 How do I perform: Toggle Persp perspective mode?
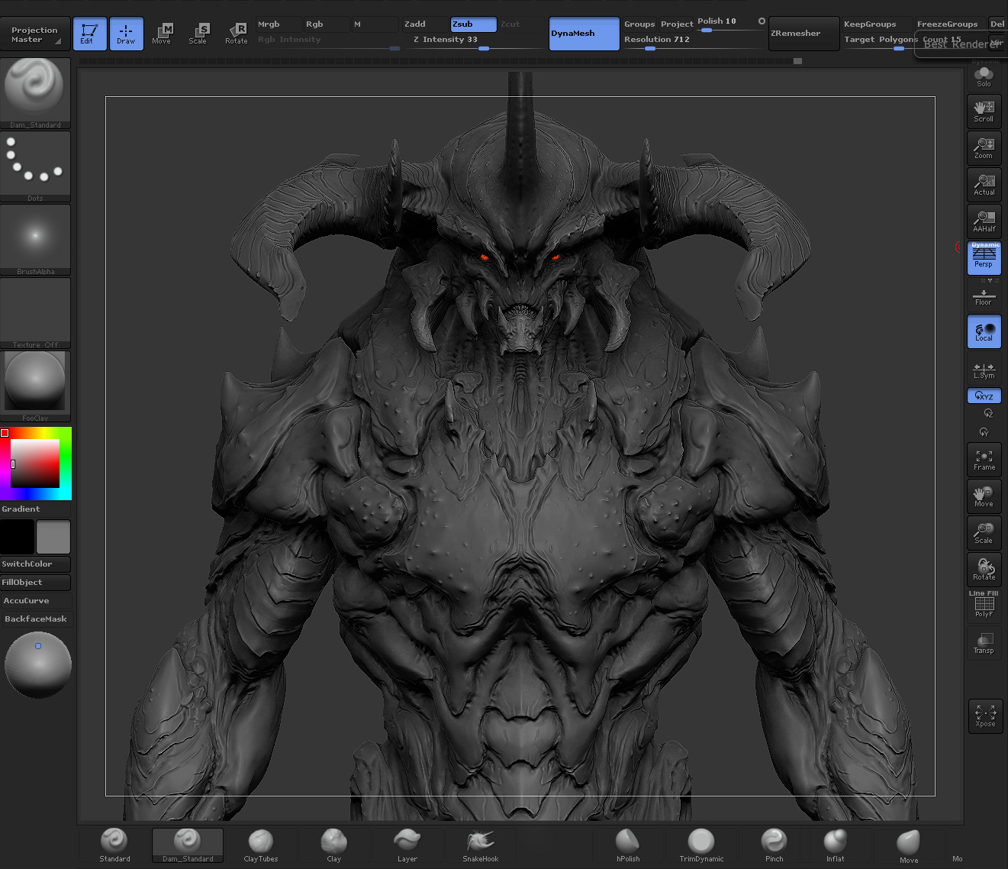(984, 258)
